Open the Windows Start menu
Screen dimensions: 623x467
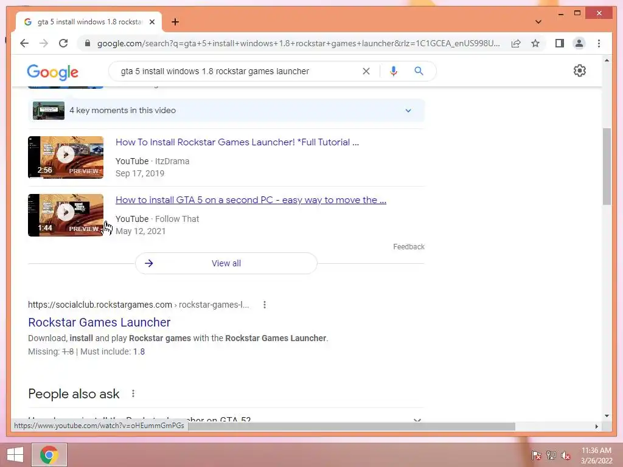[15, 455]
